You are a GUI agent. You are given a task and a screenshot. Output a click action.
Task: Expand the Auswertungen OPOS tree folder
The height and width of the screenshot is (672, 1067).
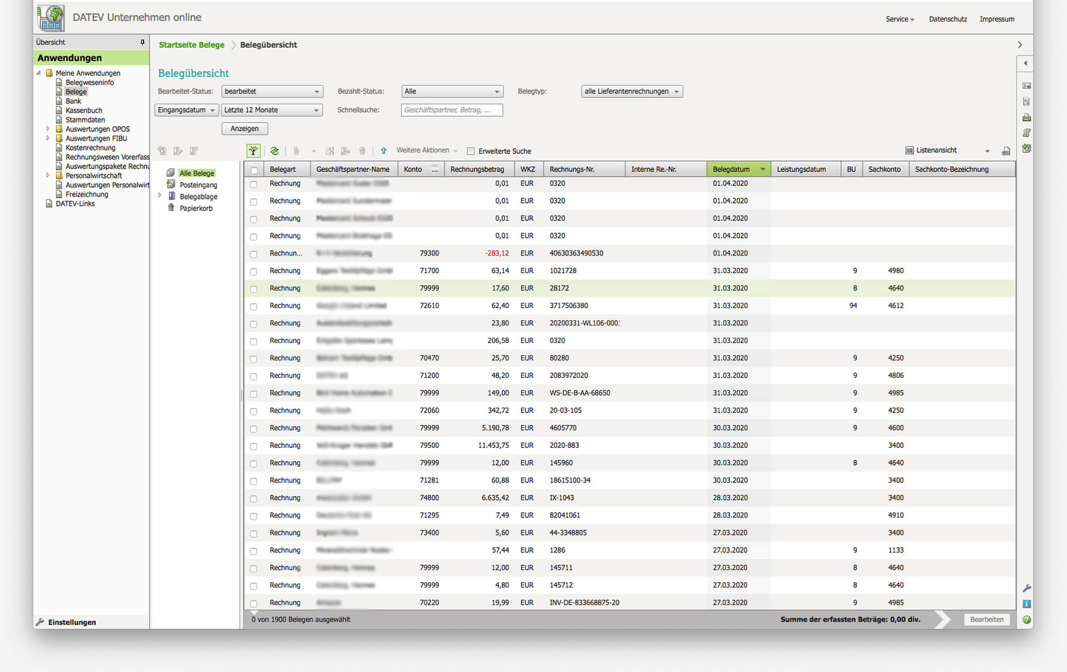pyautogui.click(x=48, y=129)
